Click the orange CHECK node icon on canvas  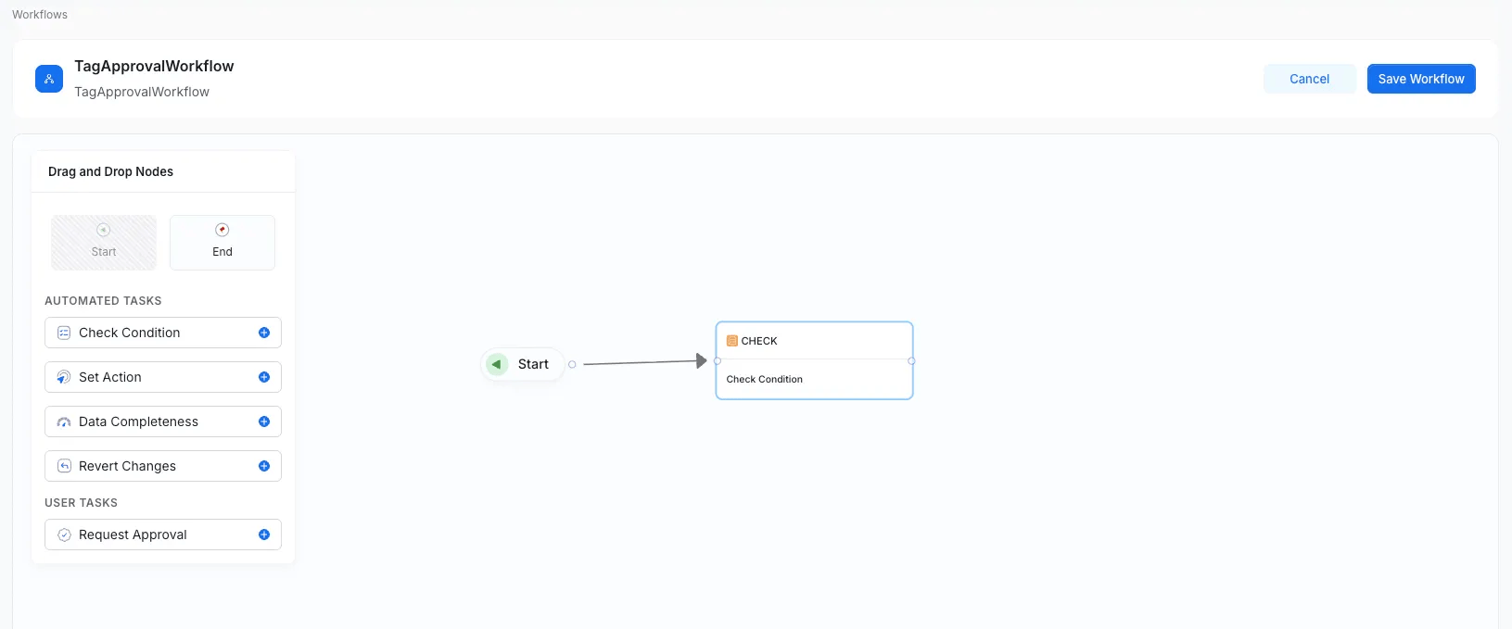tap(732, 341)
